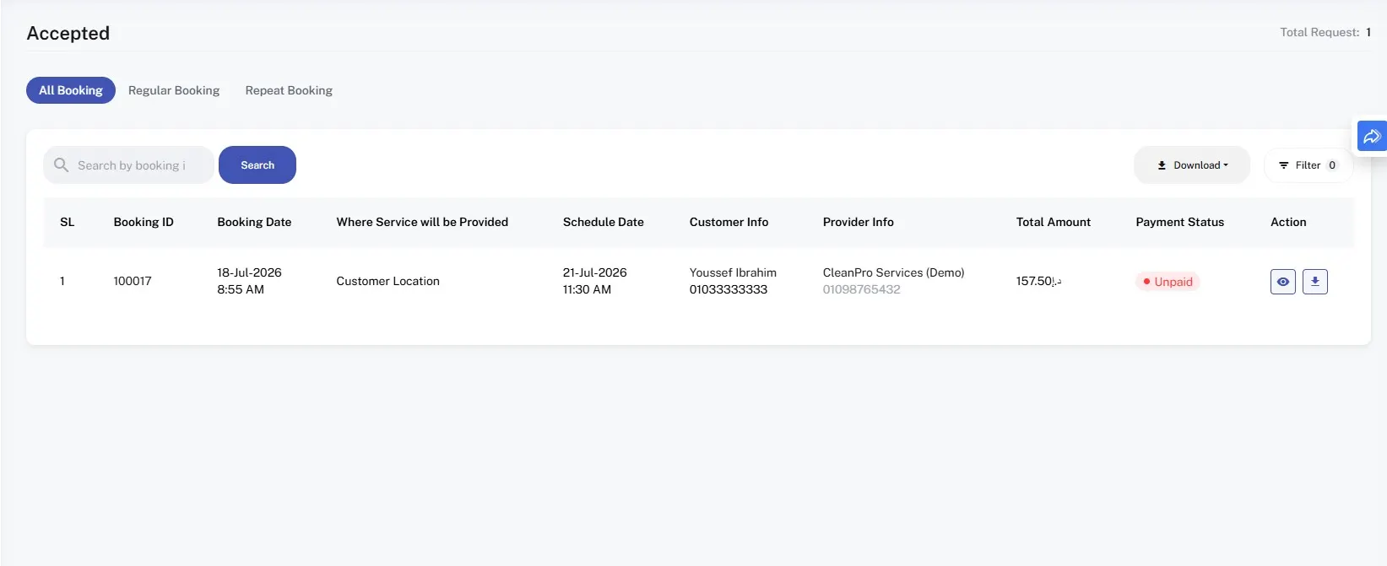Expand the Download dropdown
Image resolution: width=1387 pixels, height=566 pixels.
[1192, 165]
